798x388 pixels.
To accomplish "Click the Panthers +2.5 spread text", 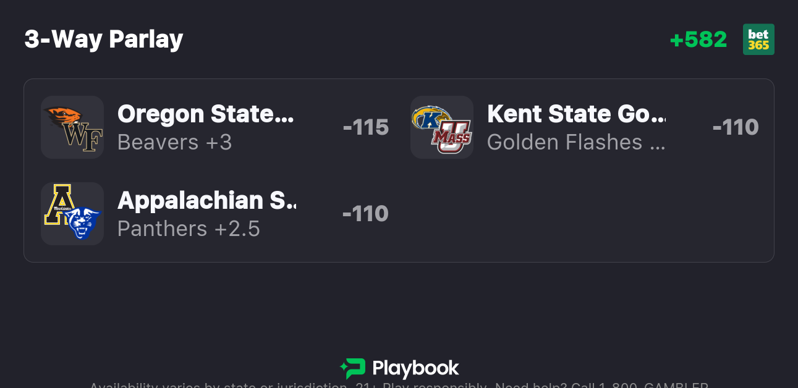I will [189, 229].
